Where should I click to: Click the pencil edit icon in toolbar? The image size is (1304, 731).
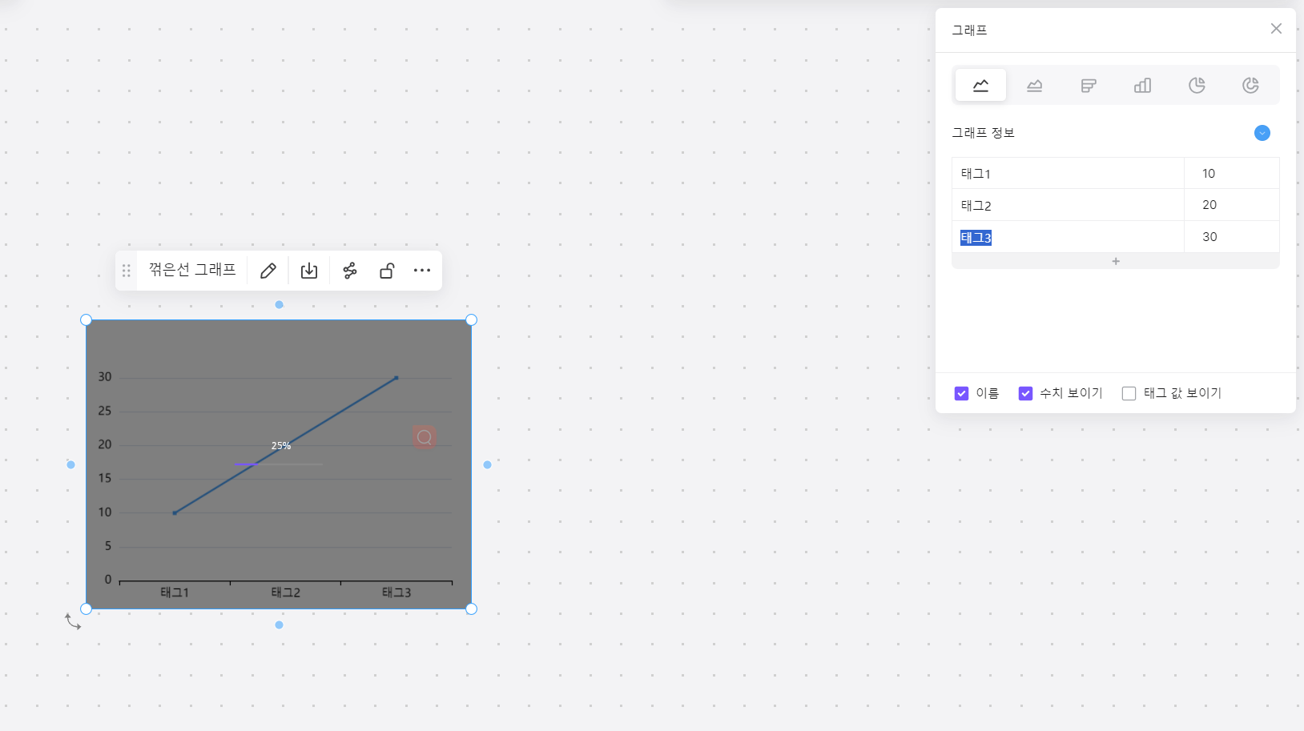click(x=268, y=271)
